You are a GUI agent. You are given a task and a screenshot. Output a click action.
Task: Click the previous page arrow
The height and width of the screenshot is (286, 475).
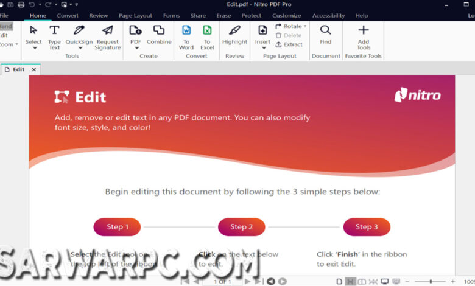coord(196,282)
